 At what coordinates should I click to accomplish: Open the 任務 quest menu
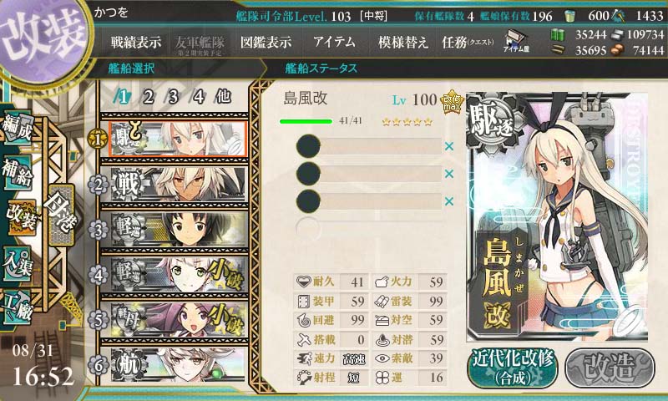468,42
